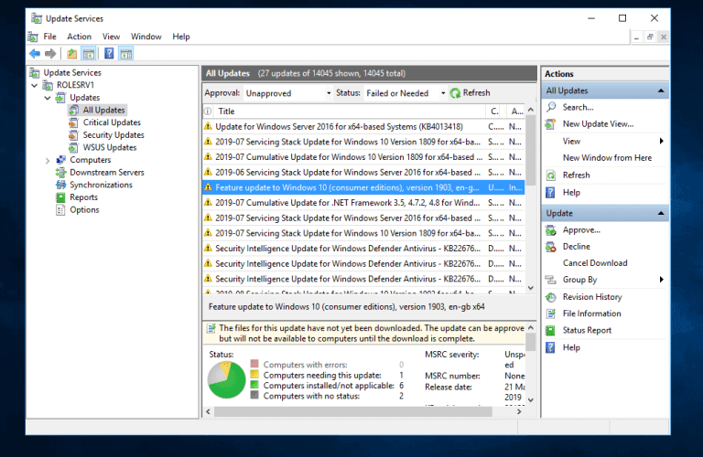This screenshot has height=457, width=703.
Task: Open the Approval dropdown showing Unapproved
Action: (287, 93)
